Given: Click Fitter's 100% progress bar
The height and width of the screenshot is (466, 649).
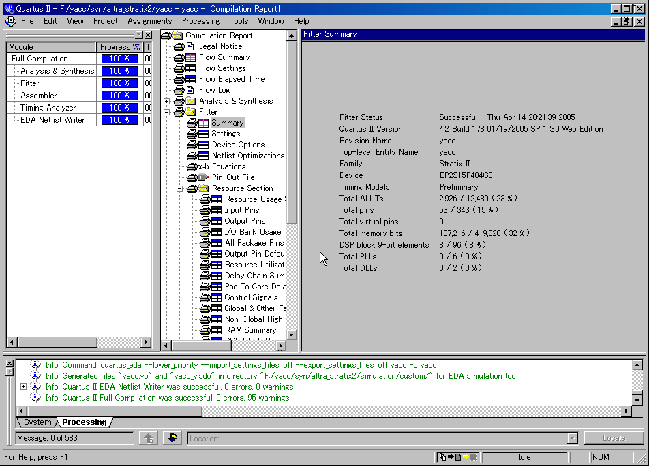Looking at the screenshot, I should pos(119,83).
